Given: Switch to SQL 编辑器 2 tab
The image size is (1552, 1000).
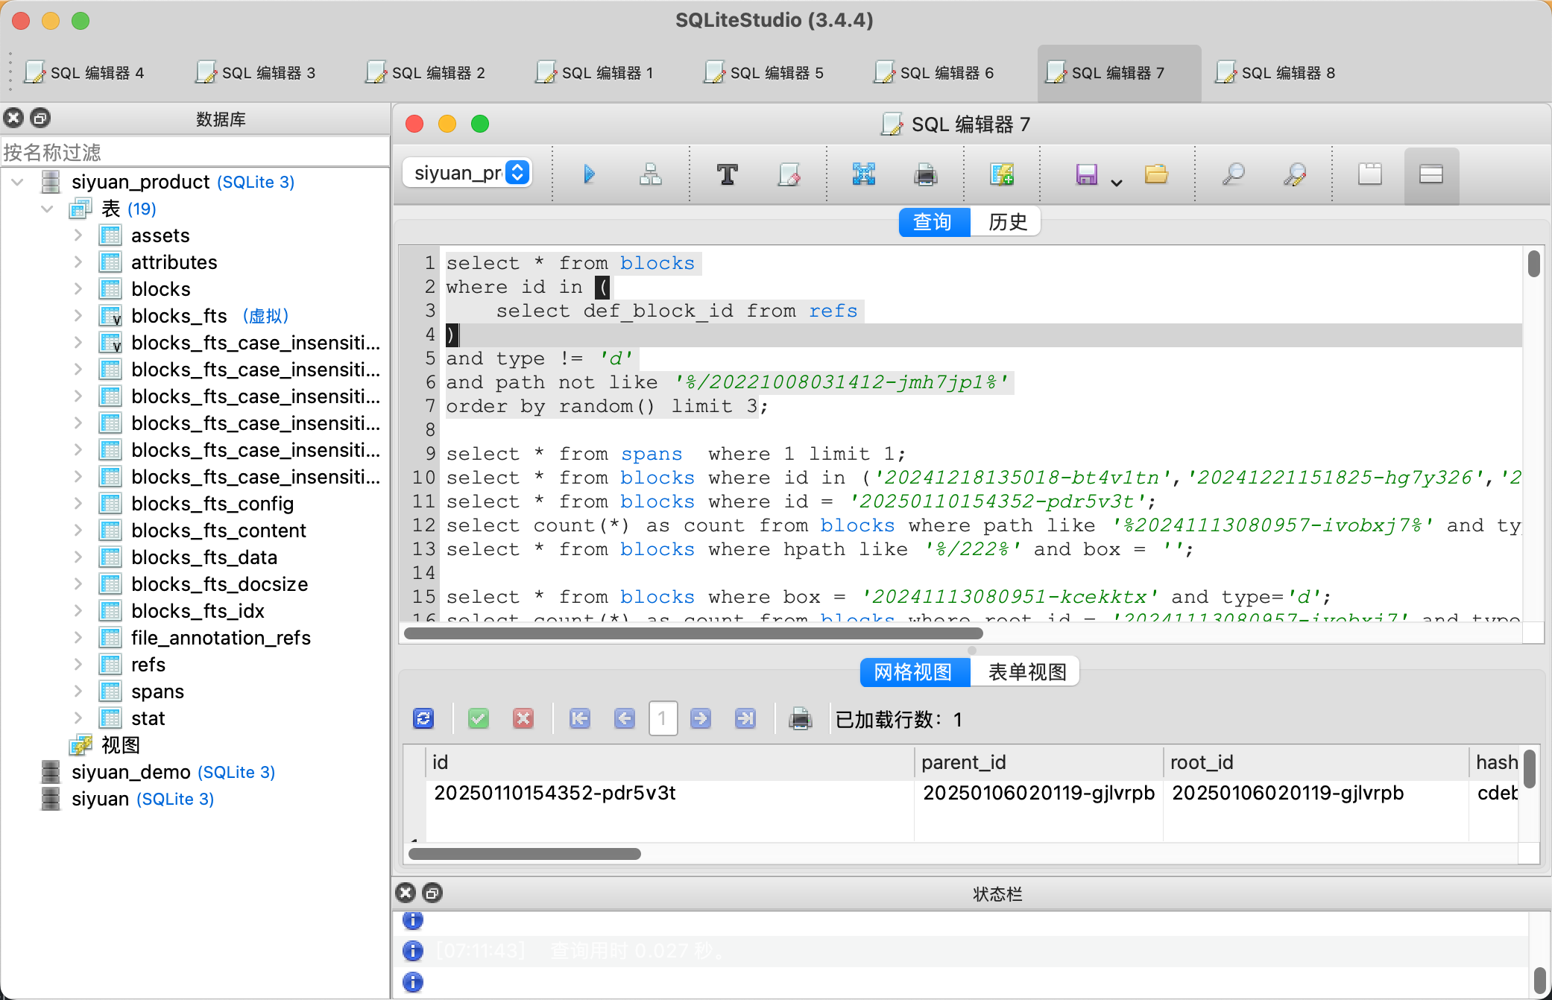Looking at the screenshot, I should (x=426, y=73).
